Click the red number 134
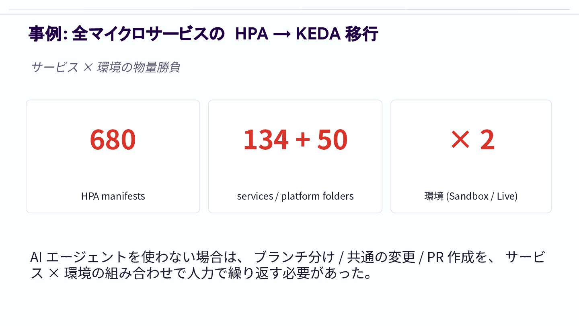 [266, 140]
